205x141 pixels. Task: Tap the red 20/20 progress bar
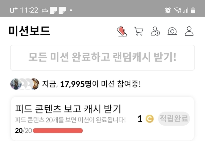tap(58, 131)
